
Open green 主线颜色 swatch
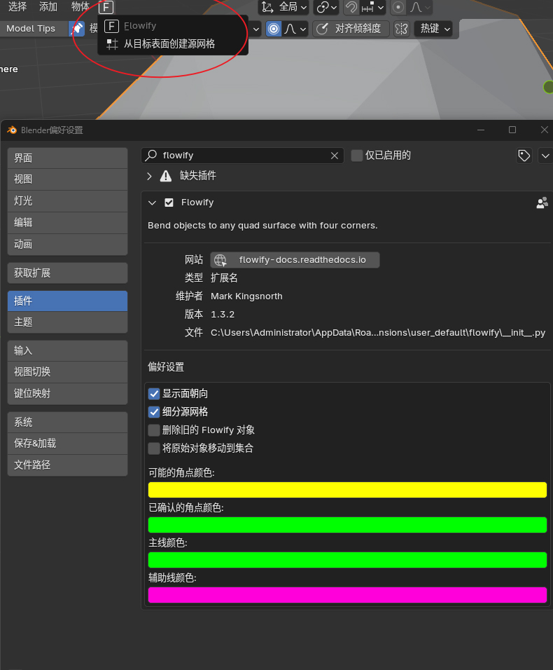click(347, 560)
